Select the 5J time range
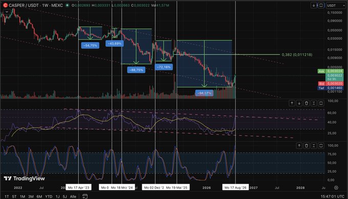The width and height of the screenshot is (348, 199). (x=65, y=196)
